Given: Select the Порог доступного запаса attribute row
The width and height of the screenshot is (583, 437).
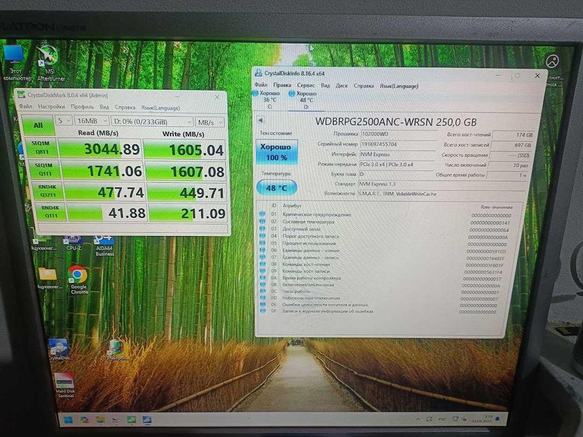Looking at the screenshot, I should (385, 237).
